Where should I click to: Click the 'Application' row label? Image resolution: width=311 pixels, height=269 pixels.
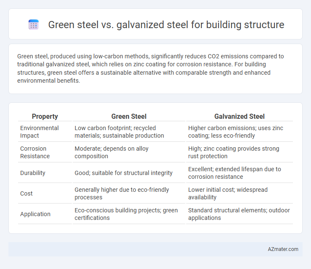pos(45,214)
